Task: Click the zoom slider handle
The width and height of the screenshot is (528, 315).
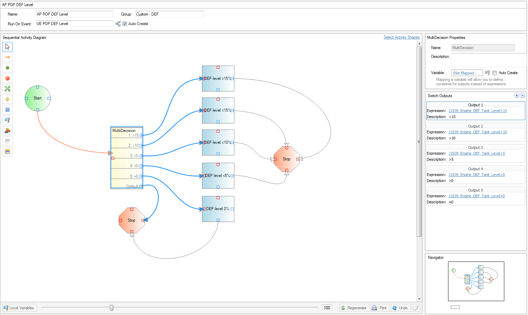Action: point(111,308)
